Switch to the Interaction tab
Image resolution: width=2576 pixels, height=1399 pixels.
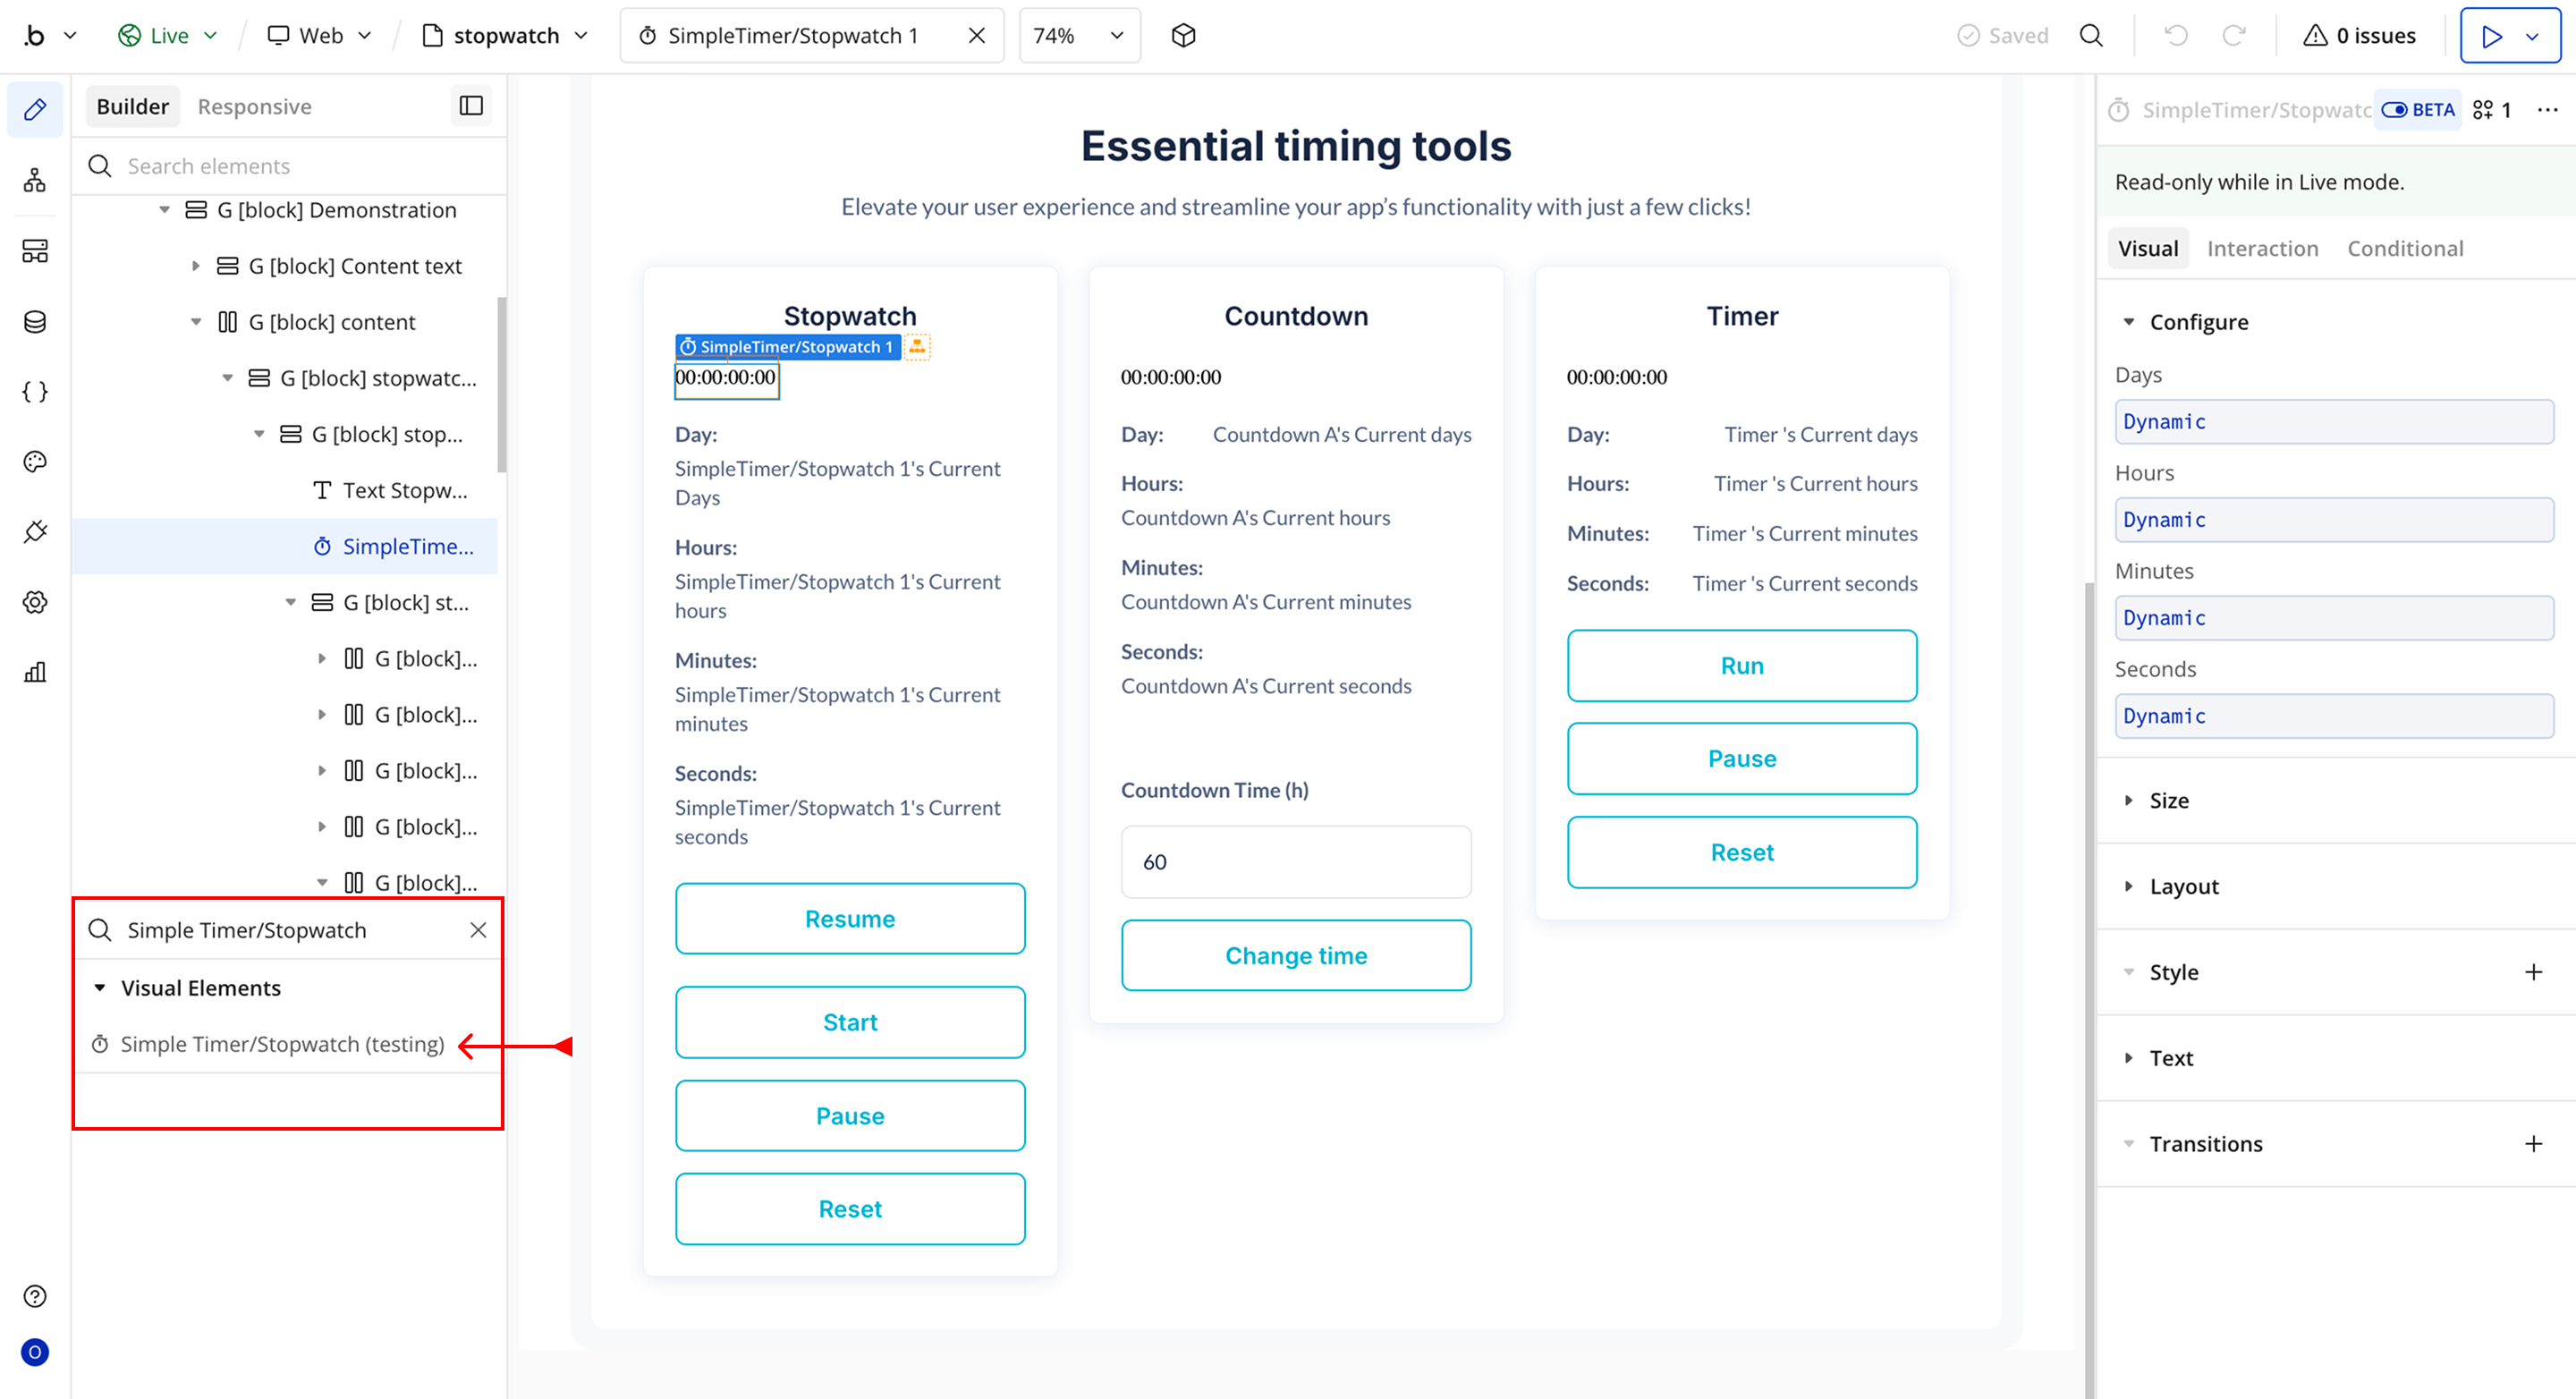pyautogui.click(x=2262, y=249)
